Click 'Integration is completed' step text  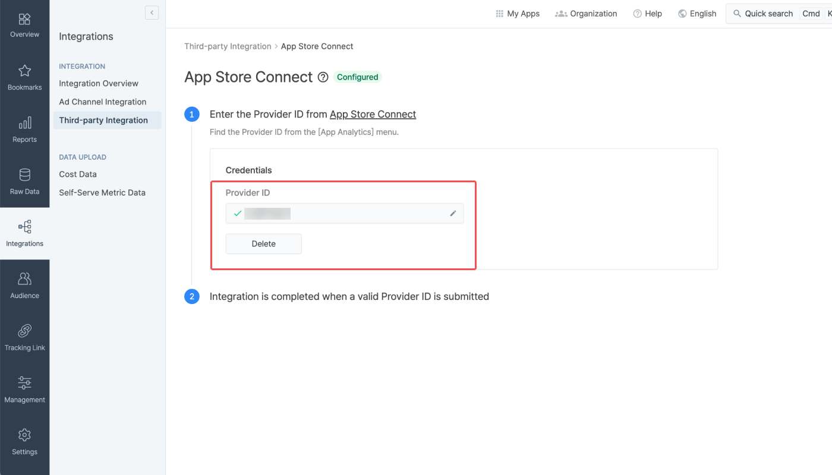pyautogui.click(x=349, y=296)
